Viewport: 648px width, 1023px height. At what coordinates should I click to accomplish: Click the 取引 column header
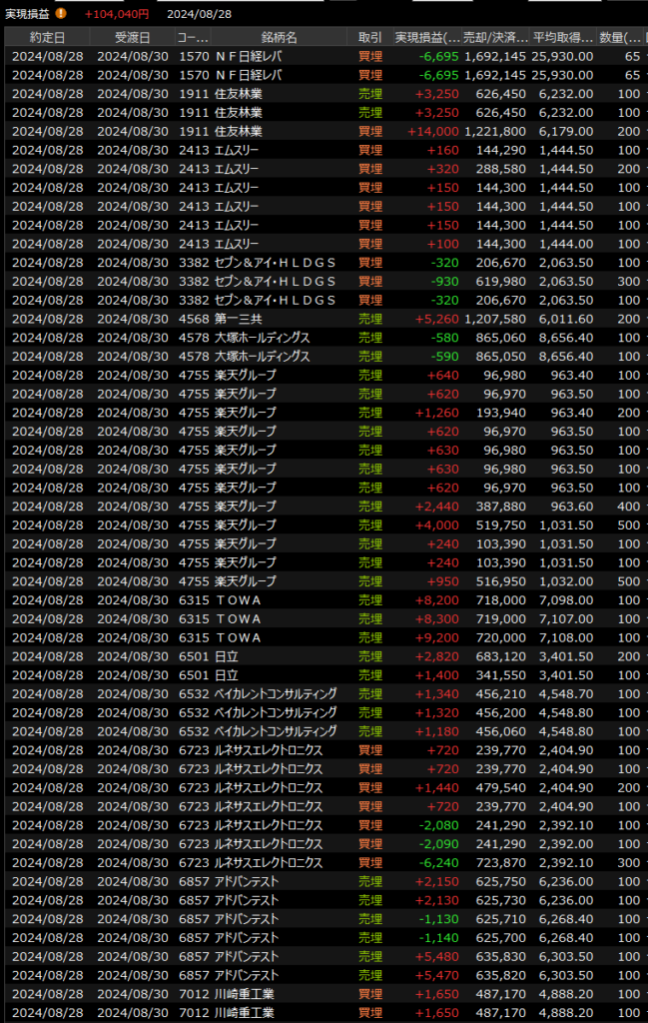369,37
